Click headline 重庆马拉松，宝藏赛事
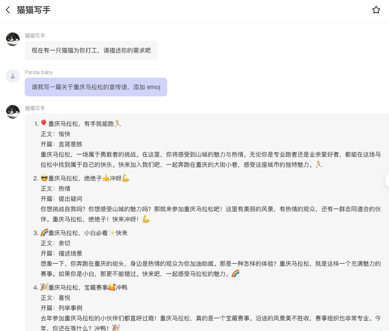Screen dimensions: 389x331 tap(78, 287)
